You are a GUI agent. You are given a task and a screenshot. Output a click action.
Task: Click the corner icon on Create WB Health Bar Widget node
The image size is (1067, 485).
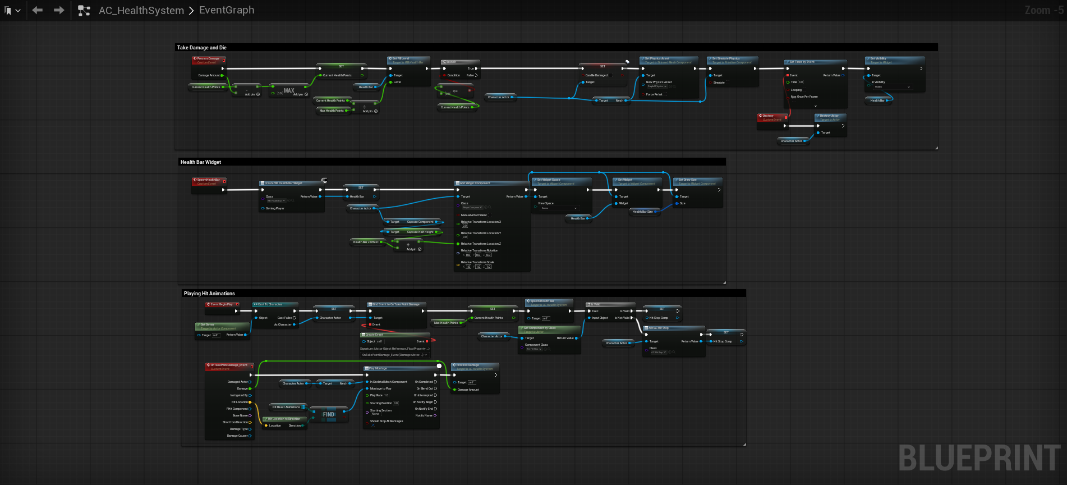(324, 180)
